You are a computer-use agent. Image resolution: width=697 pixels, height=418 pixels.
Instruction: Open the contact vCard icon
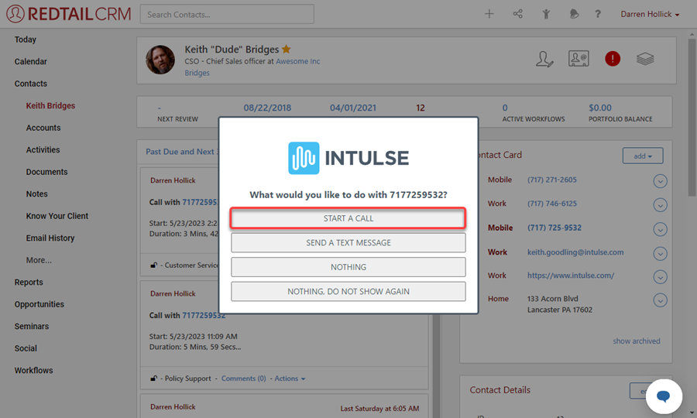point(579,59)
